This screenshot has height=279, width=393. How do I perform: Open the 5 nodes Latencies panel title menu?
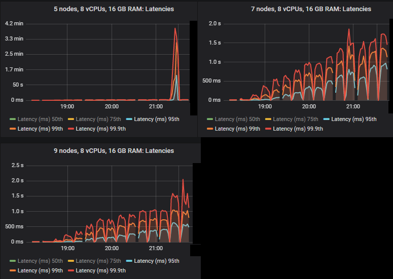coord(98,9)
